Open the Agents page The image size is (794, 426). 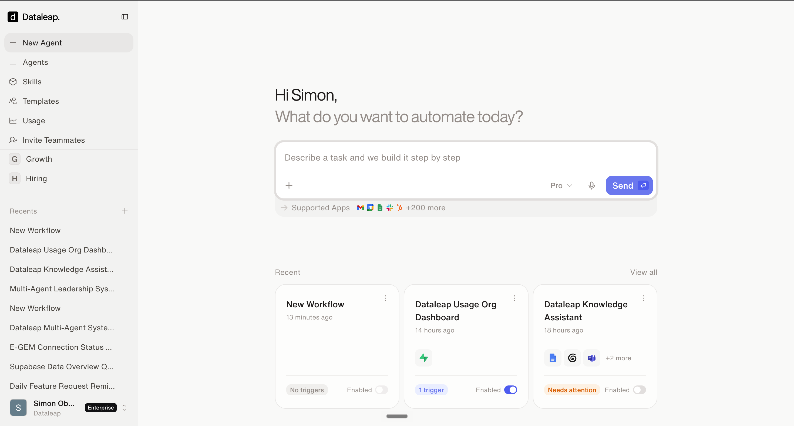[69, 62]
